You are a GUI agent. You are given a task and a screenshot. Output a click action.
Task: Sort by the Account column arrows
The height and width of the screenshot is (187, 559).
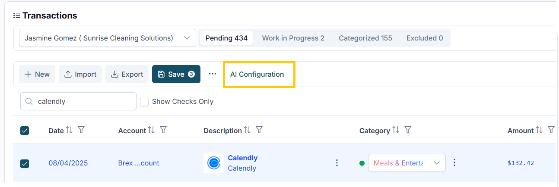pyautogui.click(x=151, y=130)
